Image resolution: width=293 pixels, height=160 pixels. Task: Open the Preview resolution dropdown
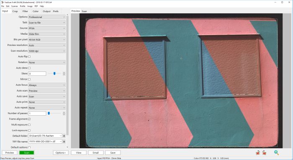[47, 45]
